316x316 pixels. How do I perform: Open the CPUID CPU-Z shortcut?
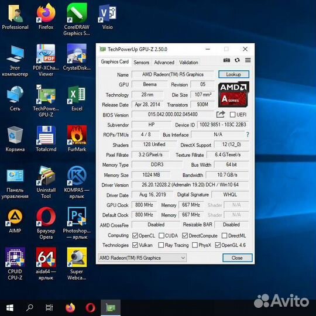click(x=15, y=264)
